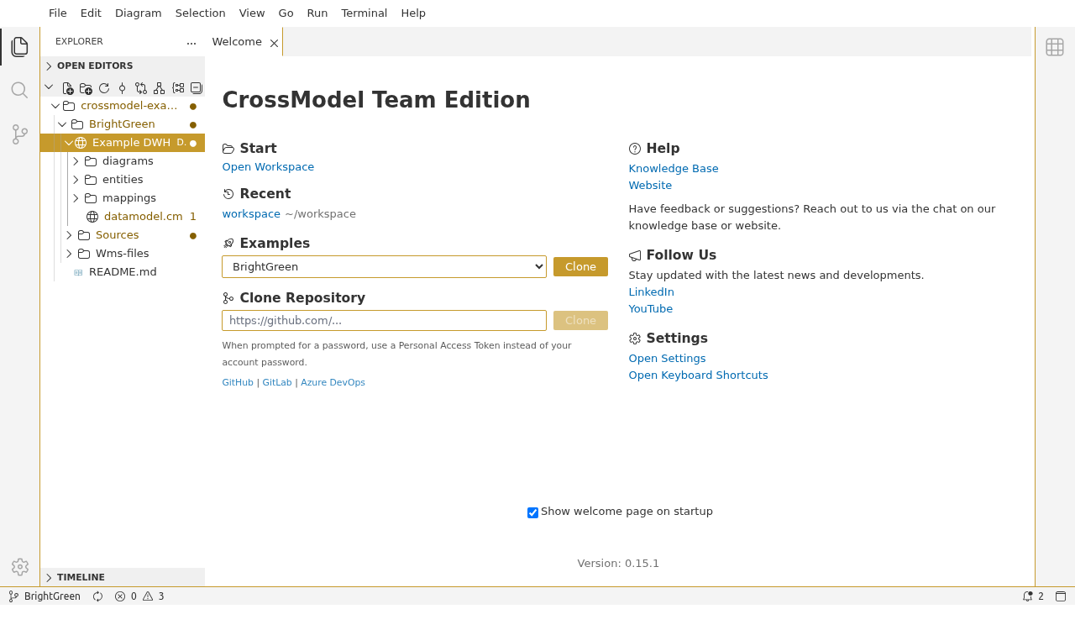Click the synchronize changes icon in status bar
Image resolution: width=1075 pixels, height=630 pixels.
point(97,596)
